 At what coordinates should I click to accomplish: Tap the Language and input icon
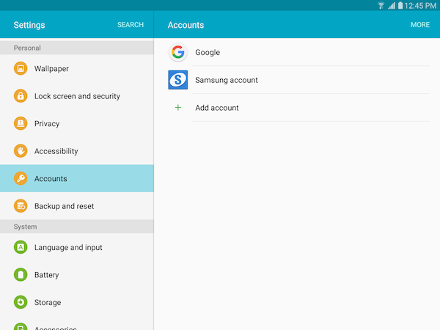21,247
